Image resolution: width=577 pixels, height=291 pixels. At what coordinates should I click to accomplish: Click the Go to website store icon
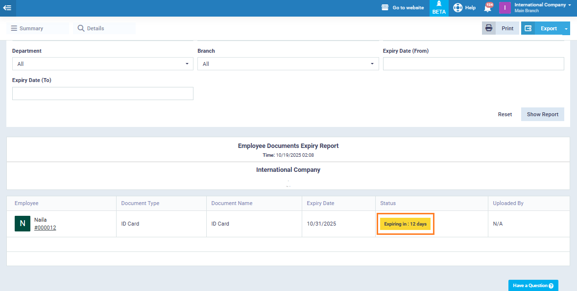385,8
